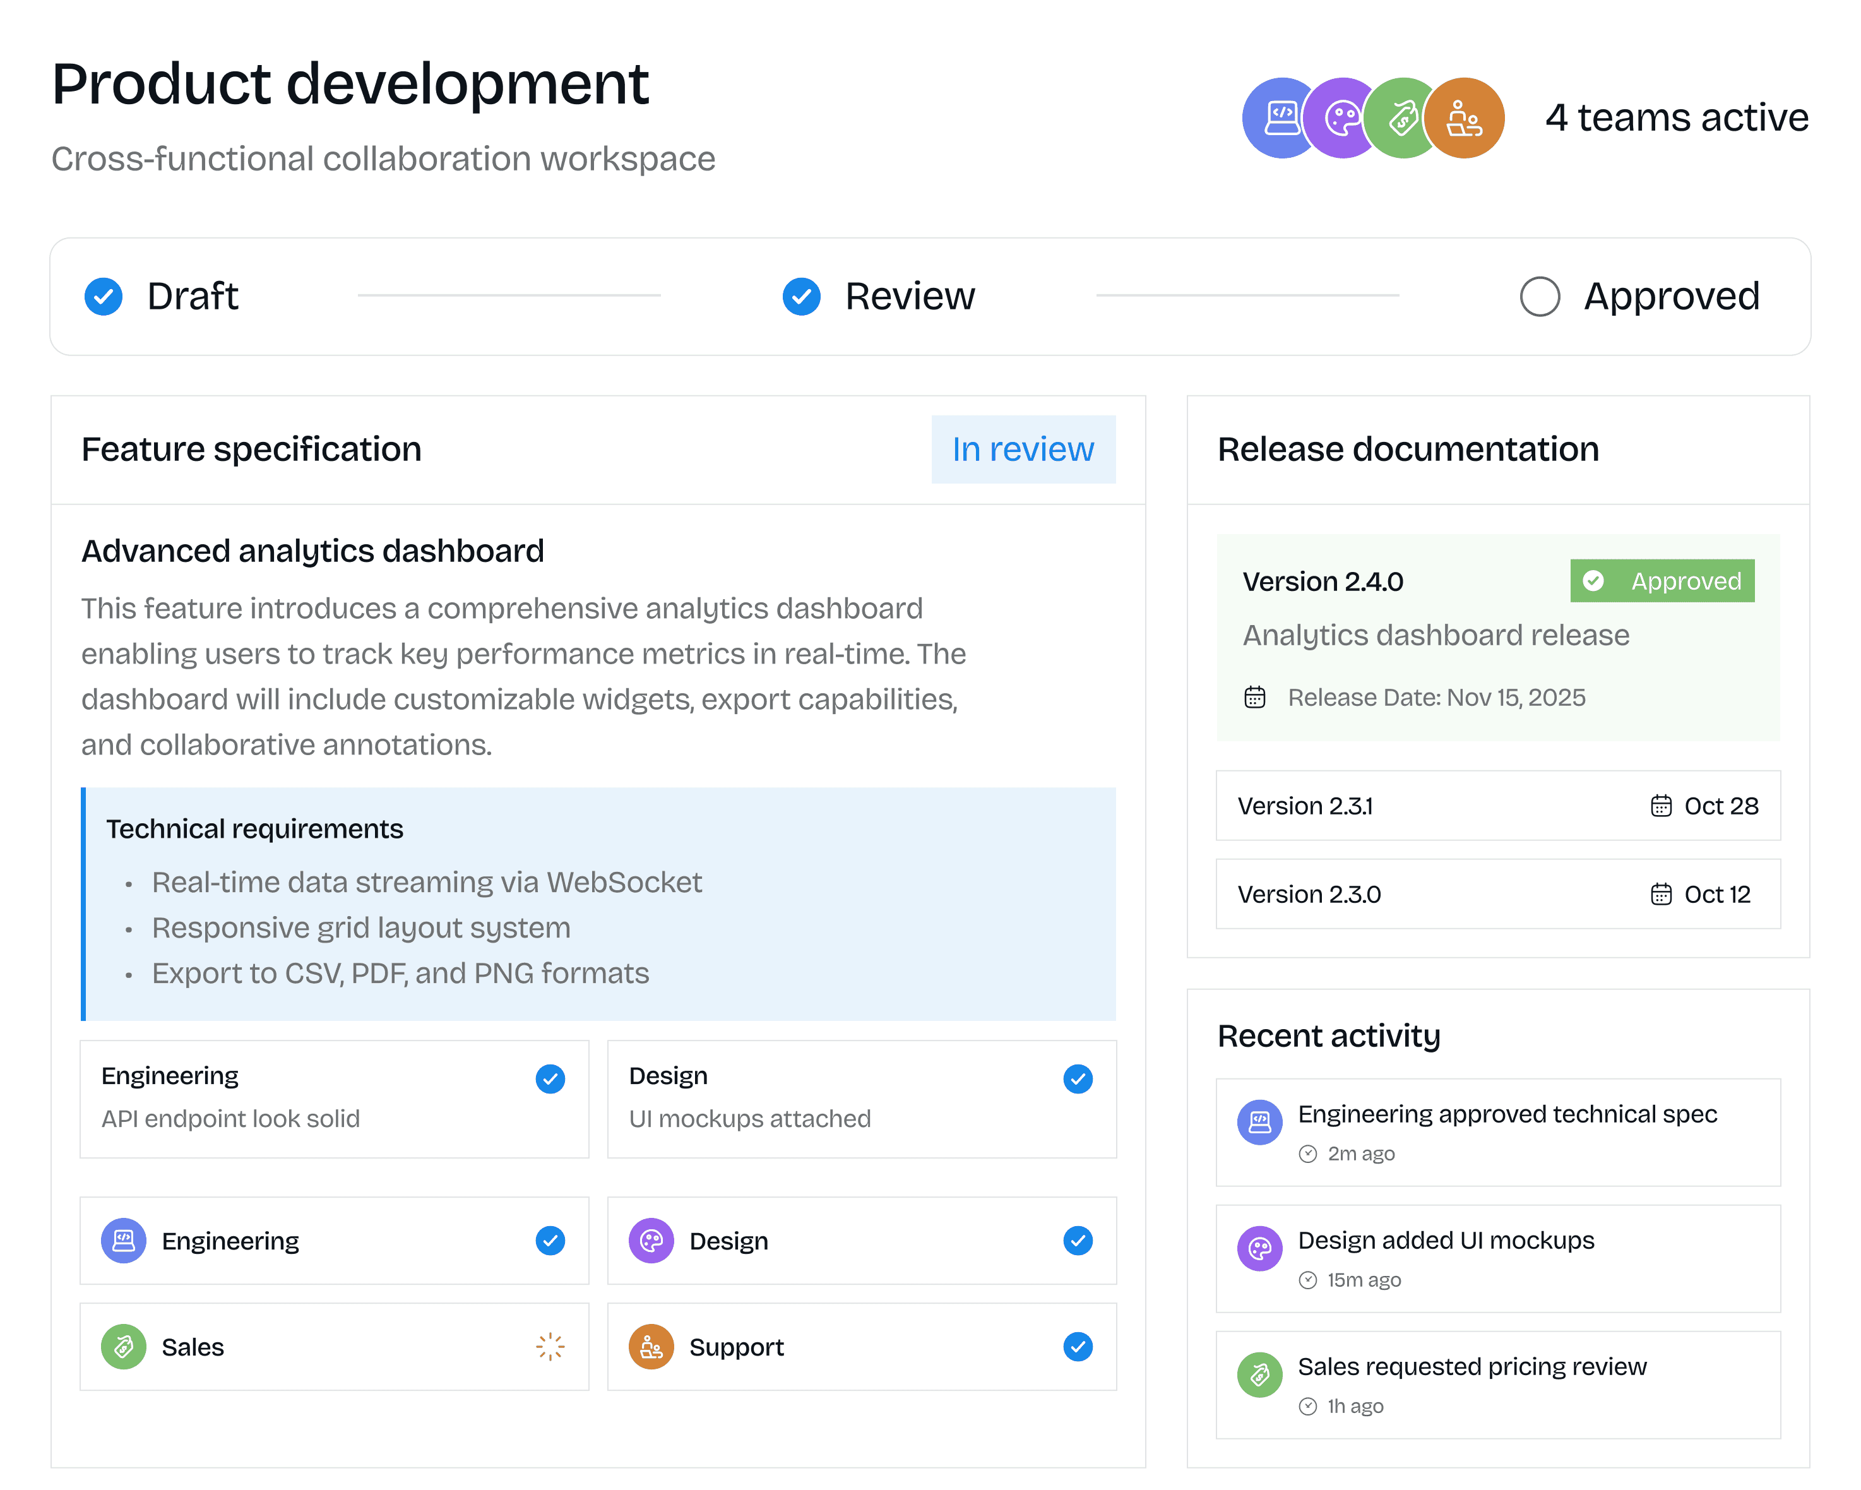Click the green Sales tag avatar in header

[1402, 118]
